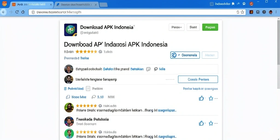The image size is (280, 140).
Task: Click the curved arrow icon in title bar
Action: 238,4
